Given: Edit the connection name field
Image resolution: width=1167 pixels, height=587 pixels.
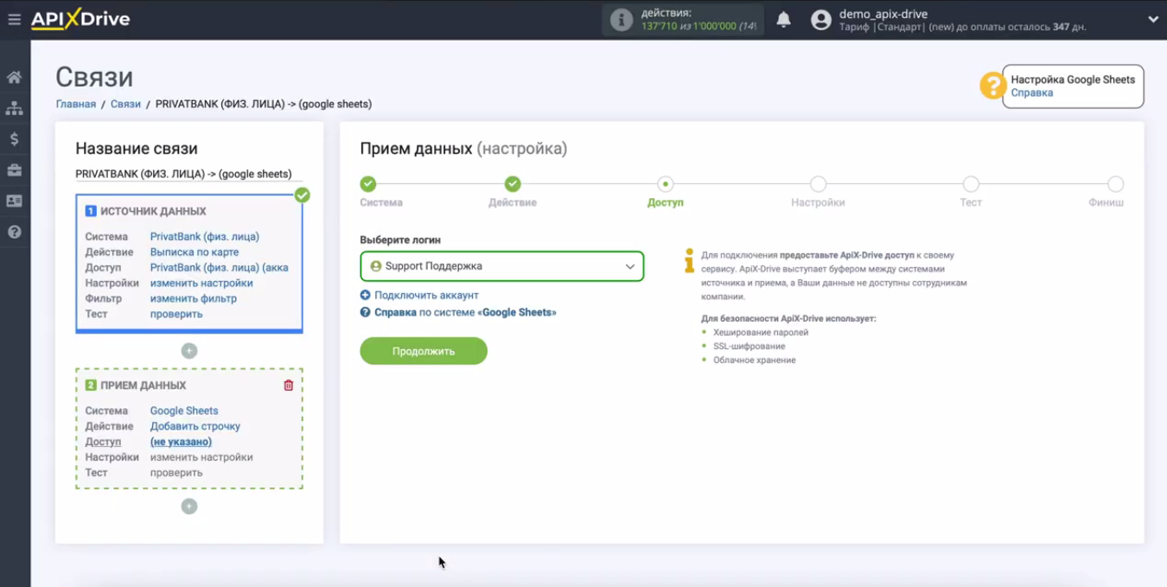Looking at the screenshot, I should (x=188, y=174).
